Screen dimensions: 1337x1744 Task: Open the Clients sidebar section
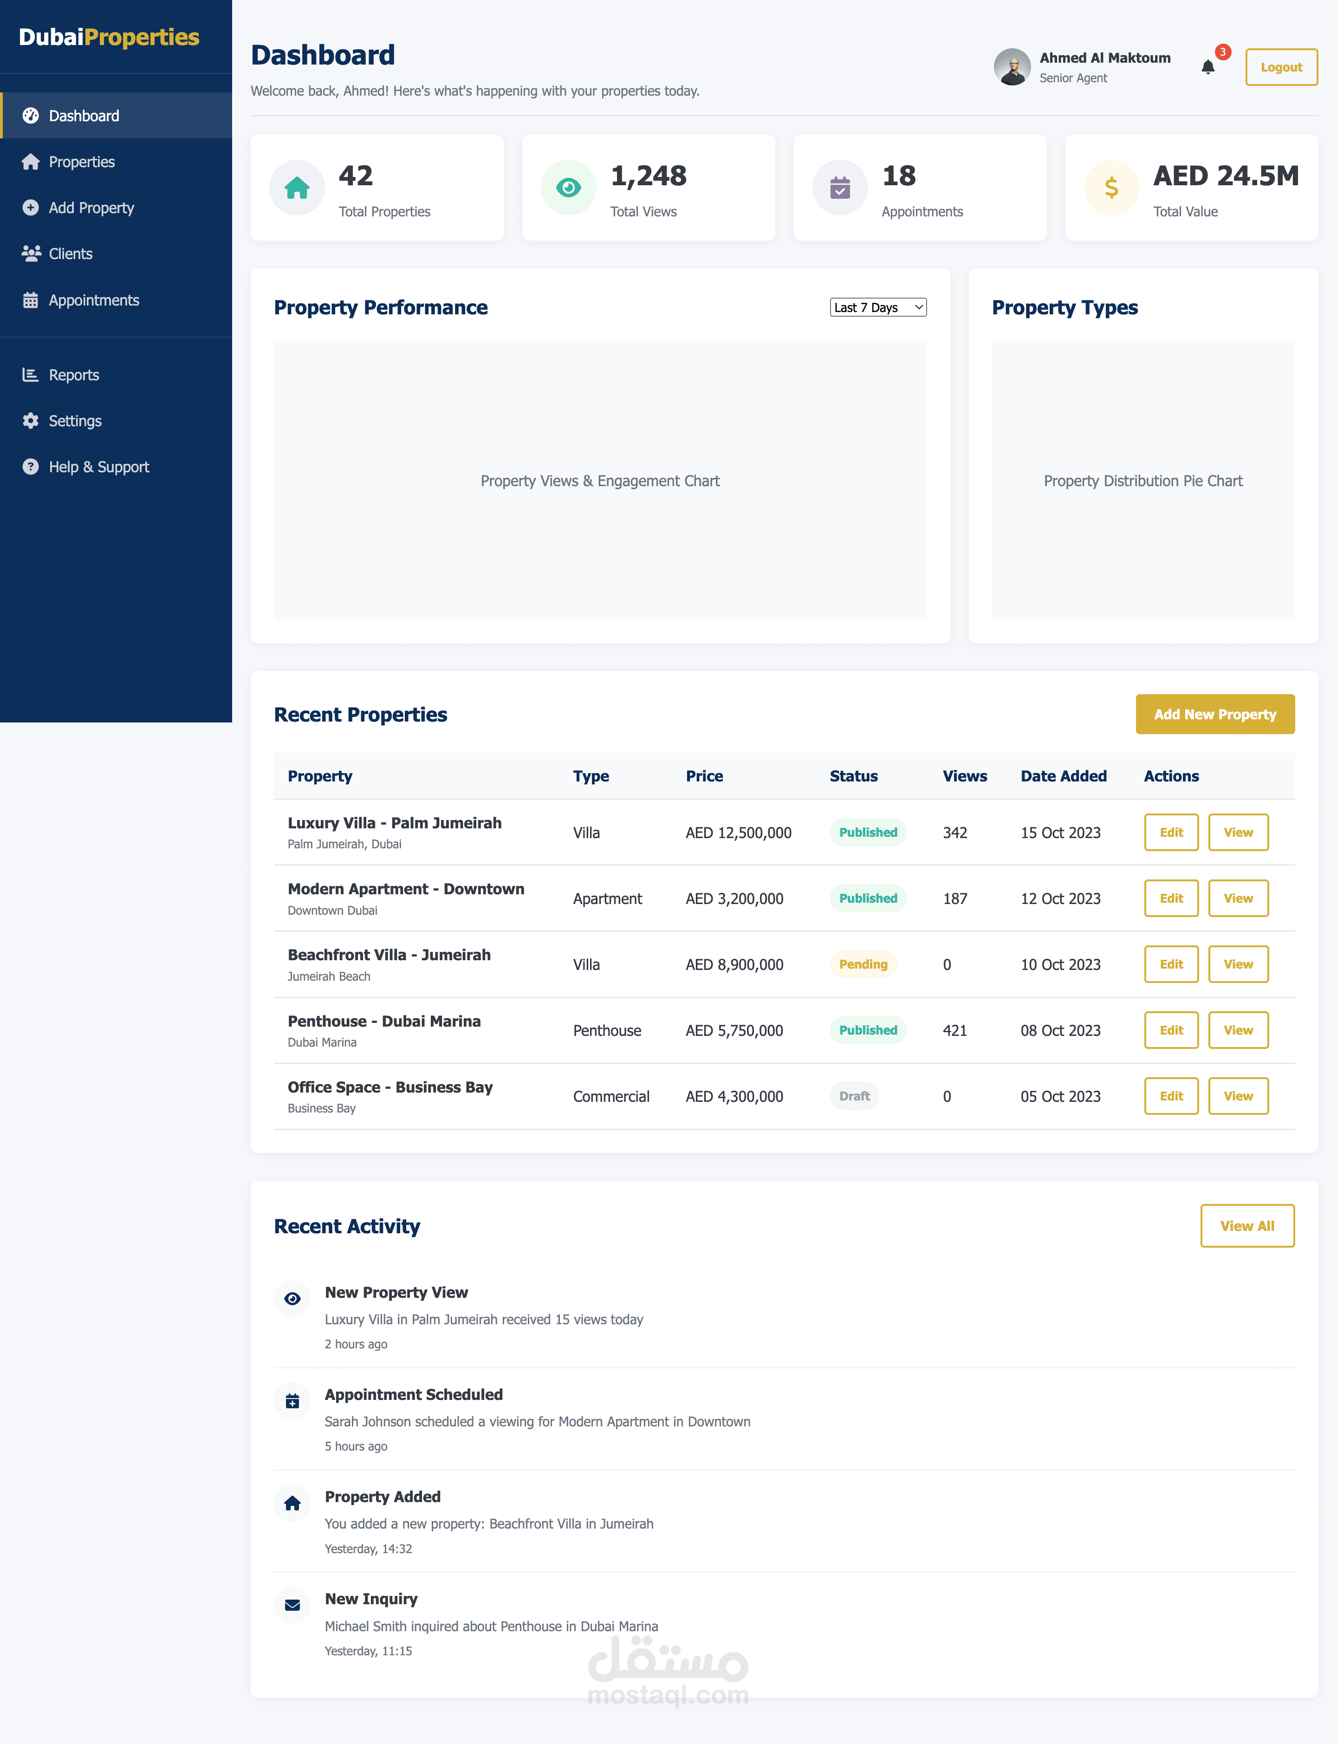click(70, 254)
